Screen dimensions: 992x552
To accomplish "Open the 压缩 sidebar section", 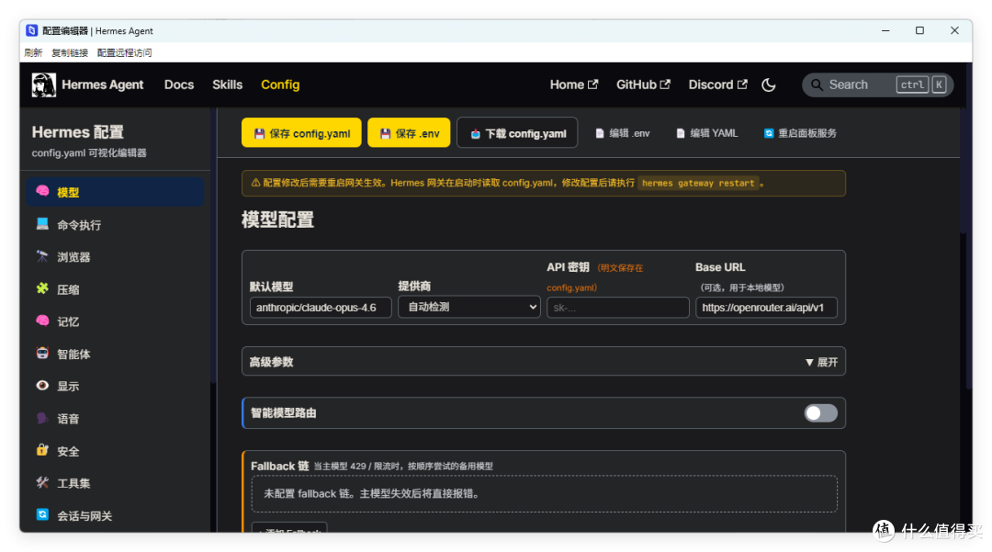I will [115, 289].
